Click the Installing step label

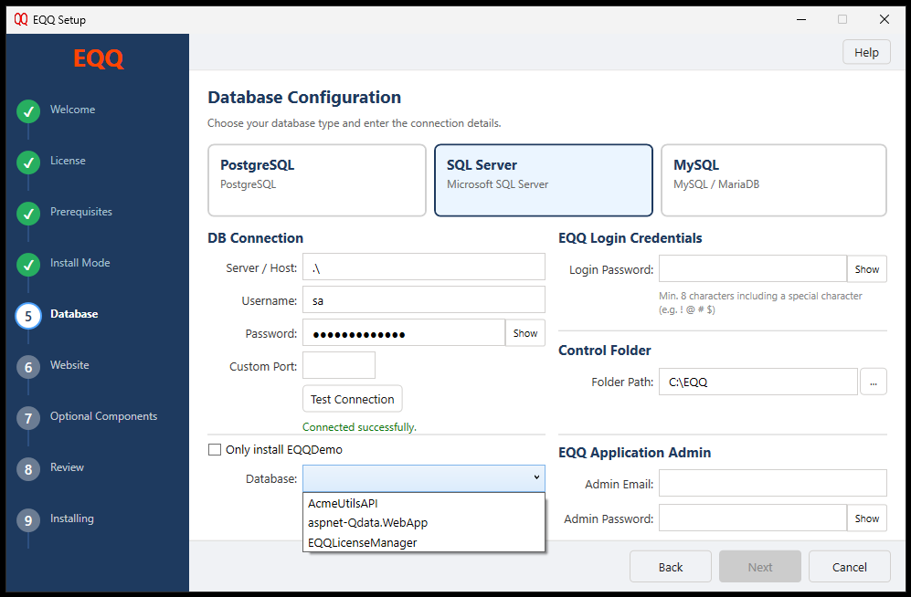pyautogui.click(x=71, y=518)
